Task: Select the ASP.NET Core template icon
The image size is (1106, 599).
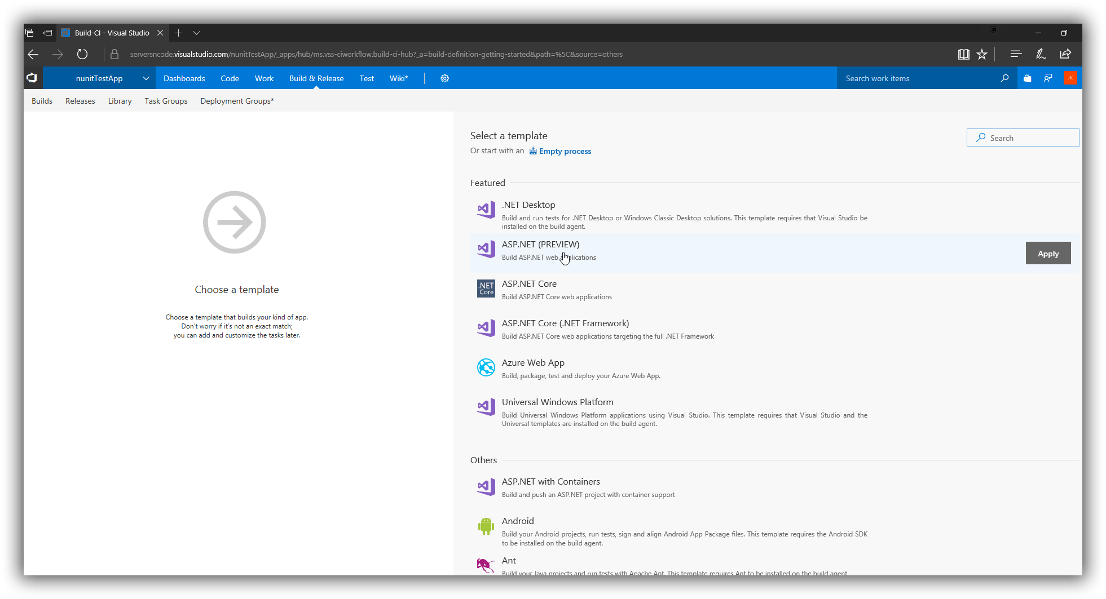Action: pos(486,289)
